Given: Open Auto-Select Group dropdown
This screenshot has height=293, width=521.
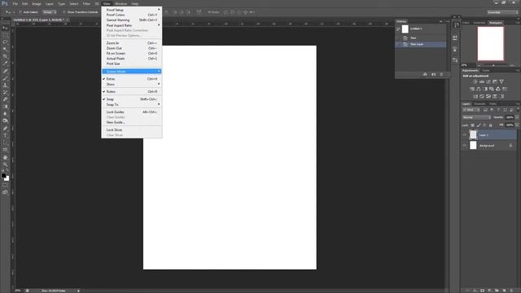Looking at the screenshot, I should 50,12.
